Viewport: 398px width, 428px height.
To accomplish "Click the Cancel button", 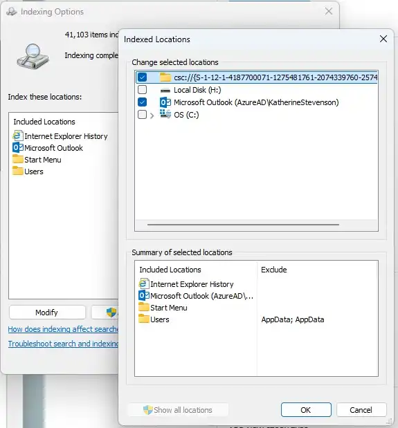I will [x=361, y=409].
